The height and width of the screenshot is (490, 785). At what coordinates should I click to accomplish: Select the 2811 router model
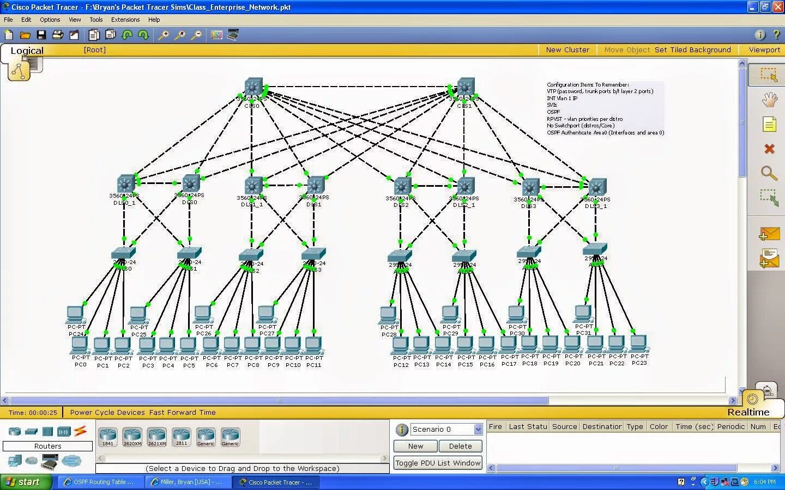(182, 436)
